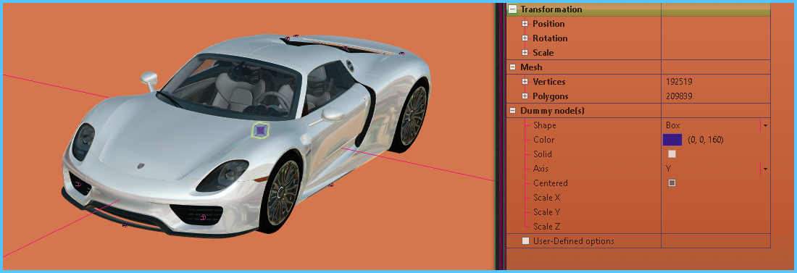Viewport: 797px width, 273px height.
Task: Expand the Polygons row
Action: 525,96
